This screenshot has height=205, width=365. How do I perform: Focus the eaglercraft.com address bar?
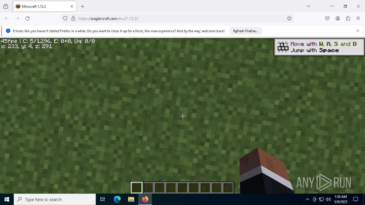pyautogui.click(x=177, y=19)
